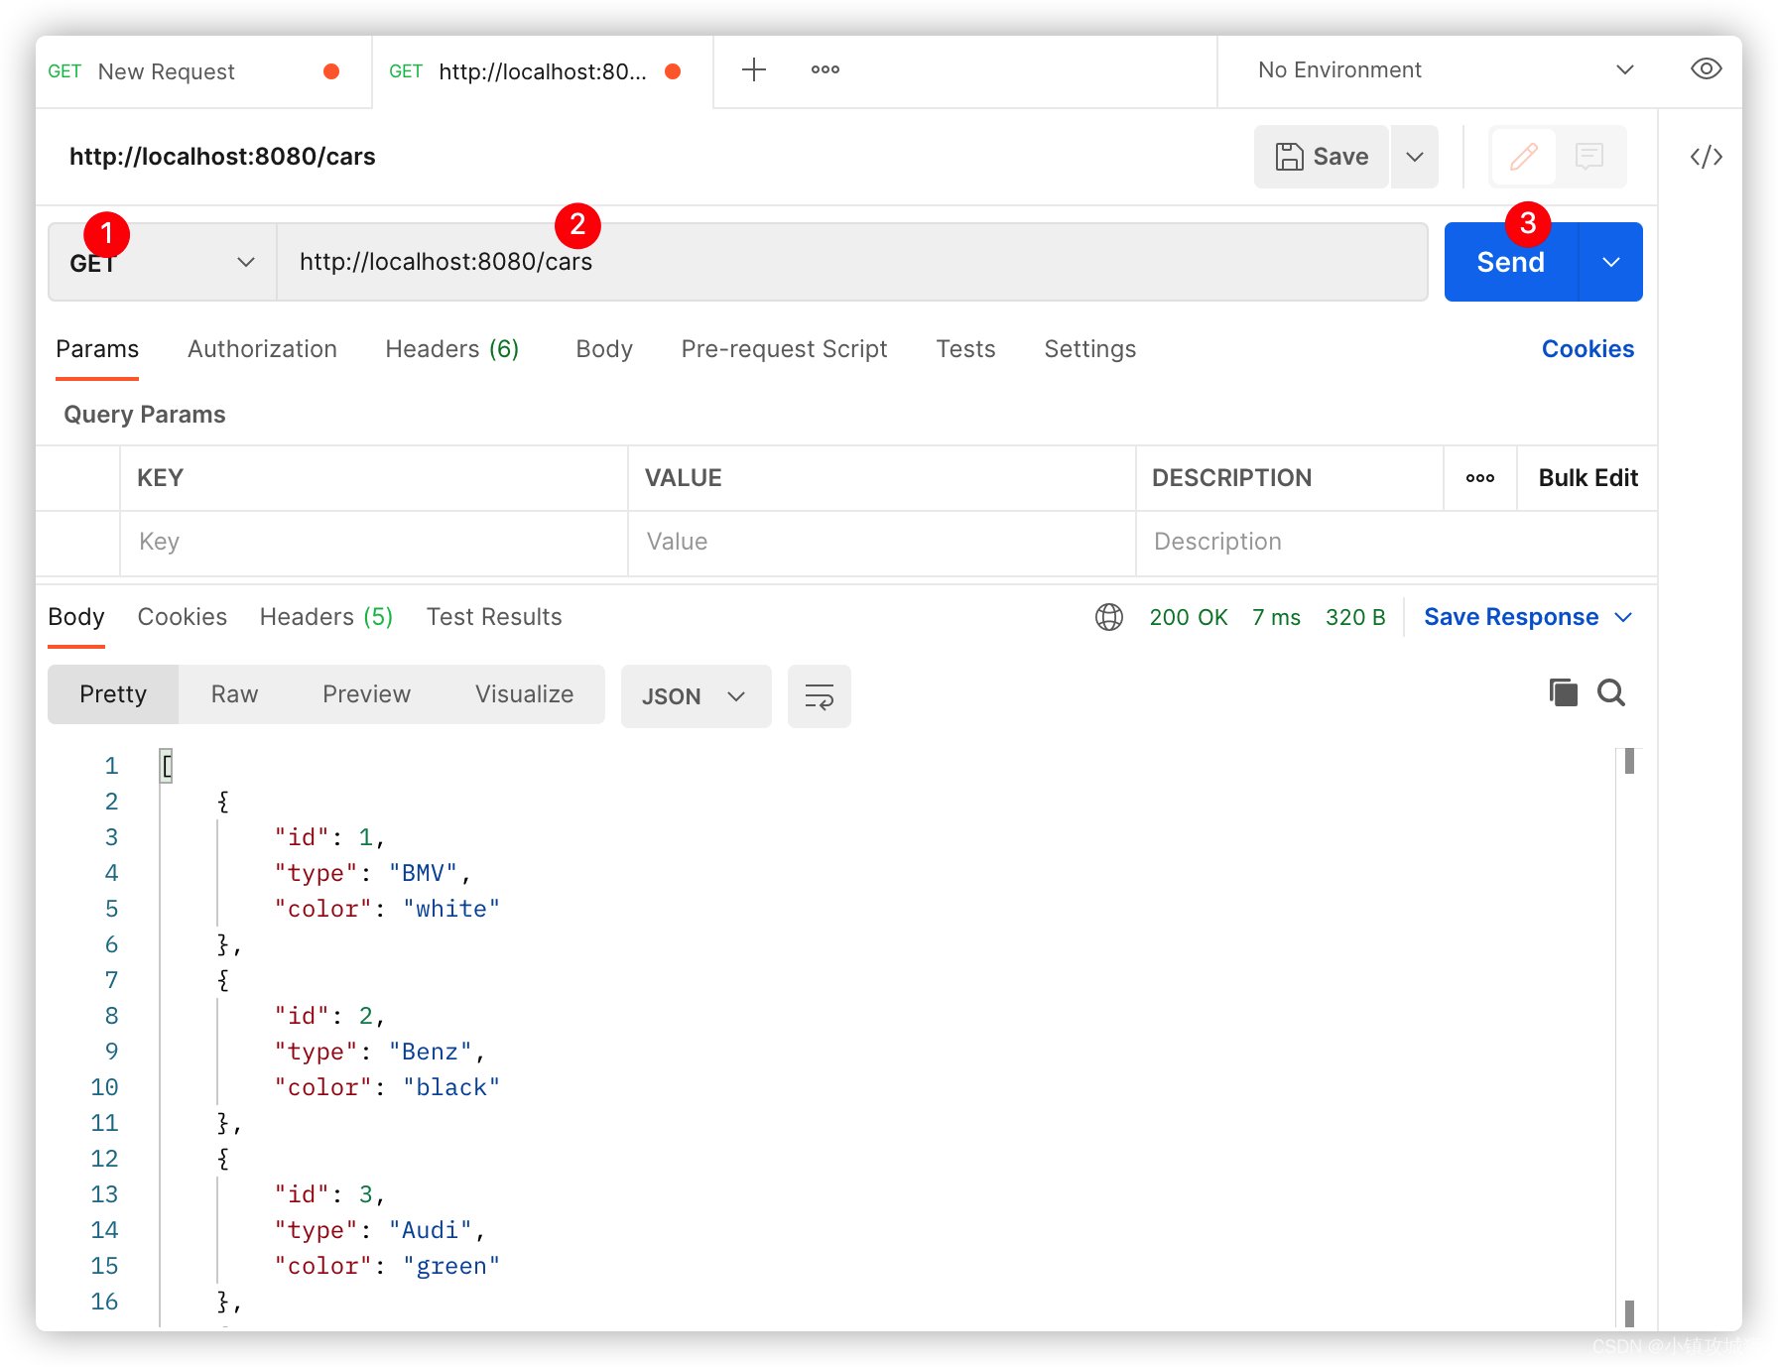Click the network globe icon
This screenshot has height=1367, width=1778.
point(1108,617)
